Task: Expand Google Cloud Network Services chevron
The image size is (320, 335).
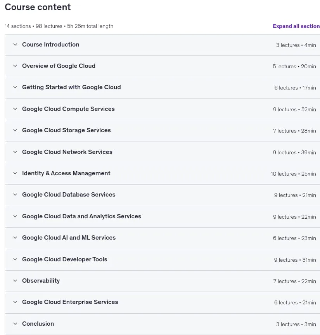Action: (x=15, y=152)
